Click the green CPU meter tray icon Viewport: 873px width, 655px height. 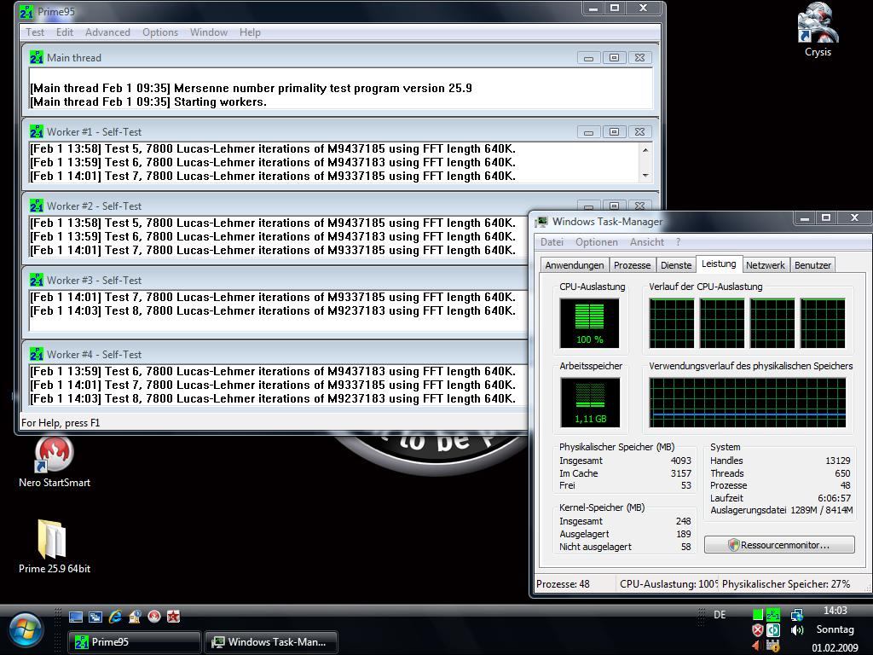757,615
